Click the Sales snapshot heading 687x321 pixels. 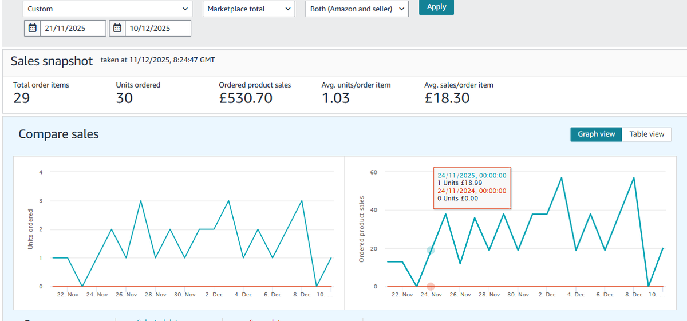pos(52,61)
